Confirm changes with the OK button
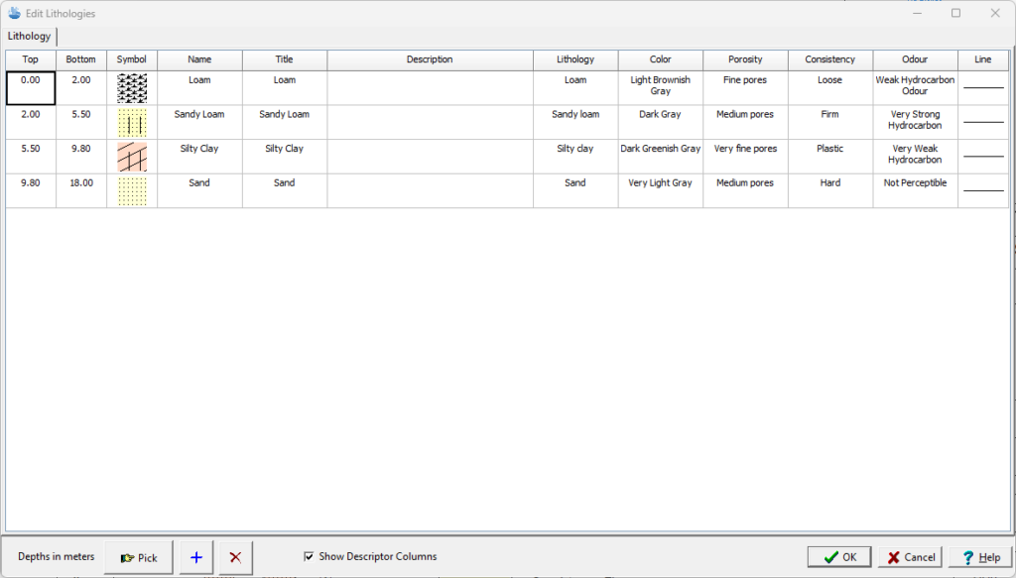 click(838, 557)
